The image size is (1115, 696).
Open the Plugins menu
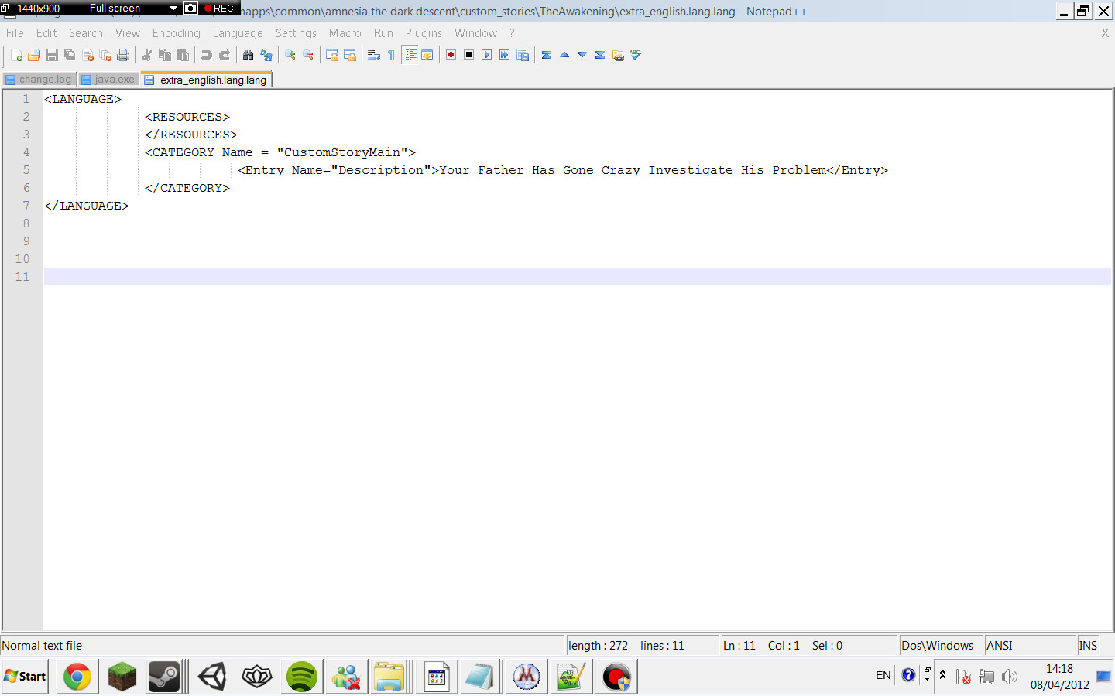click(x=424, y=33)
